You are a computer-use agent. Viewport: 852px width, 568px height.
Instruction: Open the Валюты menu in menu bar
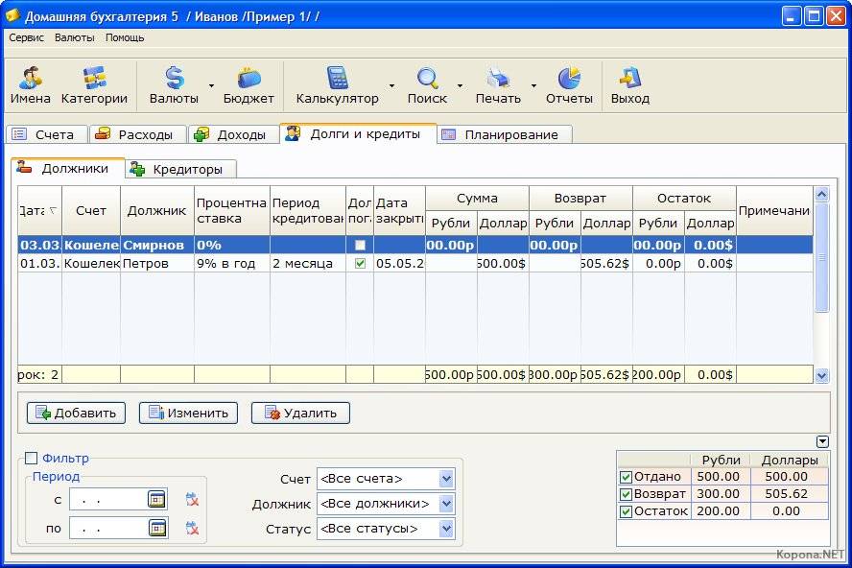75,37
